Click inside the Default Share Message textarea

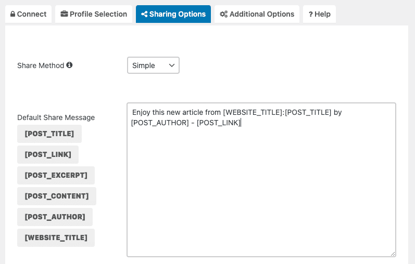point(261,187)
